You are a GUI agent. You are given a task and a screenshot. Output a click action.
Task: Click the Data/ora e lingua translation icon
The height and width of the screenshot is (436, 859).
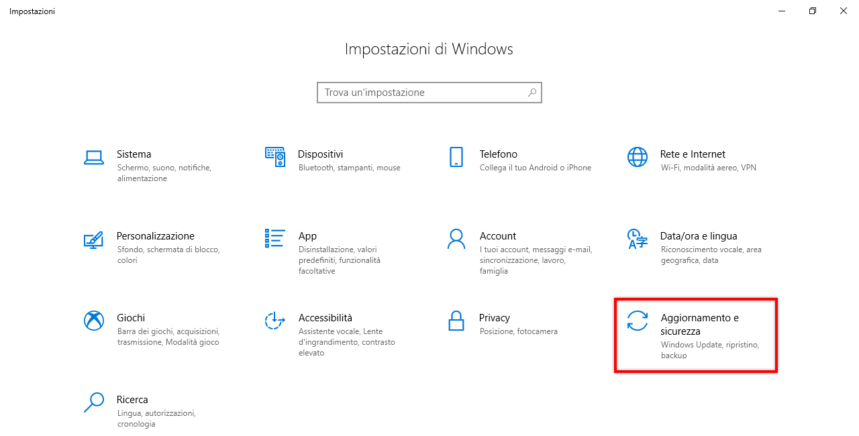[637, 239]
